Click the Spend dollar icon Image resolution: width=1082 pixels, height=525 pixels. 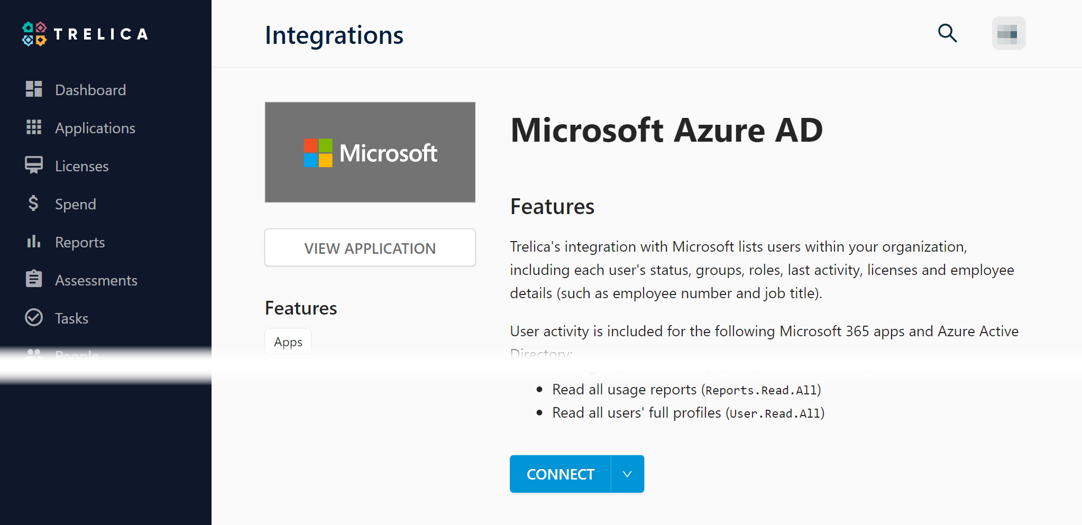33,203
